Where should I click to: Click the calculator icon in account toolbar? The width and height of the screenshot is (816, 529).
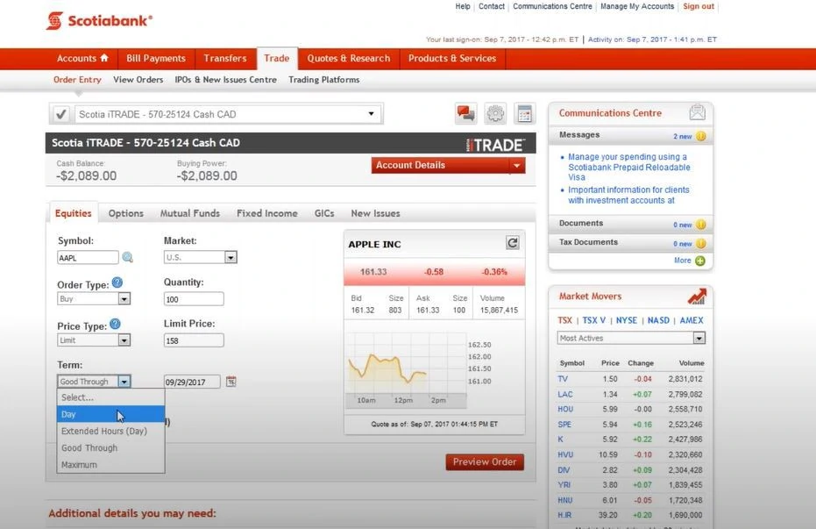(x=525, y=114)
